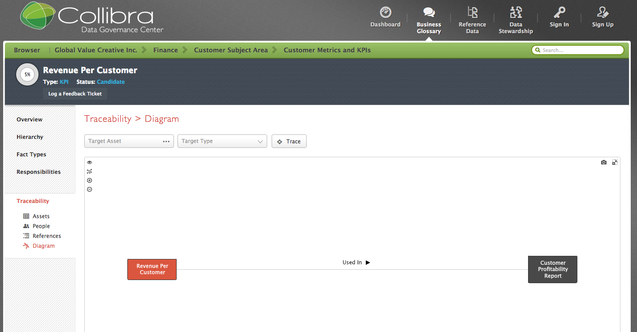Open the Overview tab
The image size is (637, 332).
coord(30,120)
